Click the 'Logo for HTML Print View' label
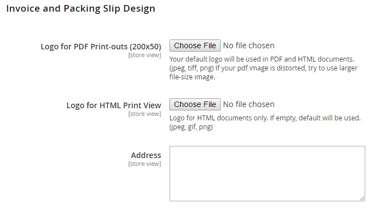 [x=114, y=105]
